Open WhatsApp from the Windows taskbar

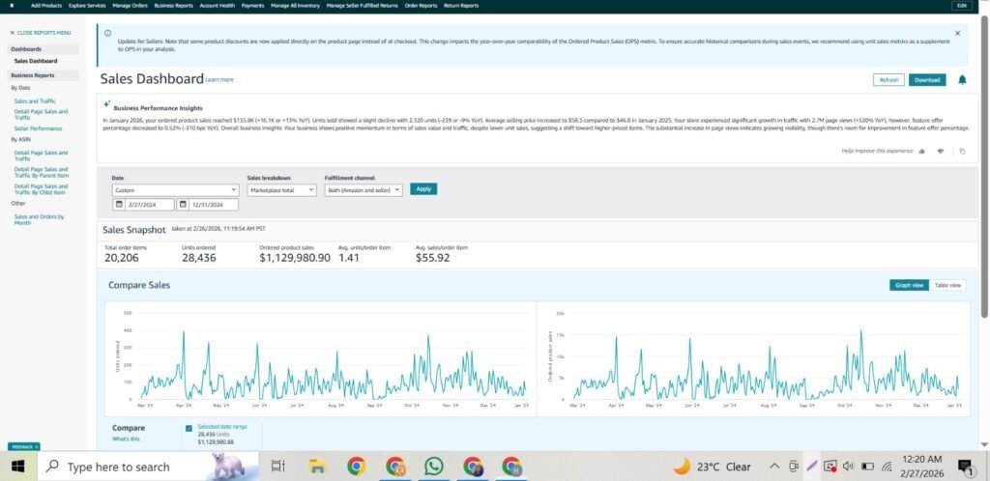tap(434, 467)
